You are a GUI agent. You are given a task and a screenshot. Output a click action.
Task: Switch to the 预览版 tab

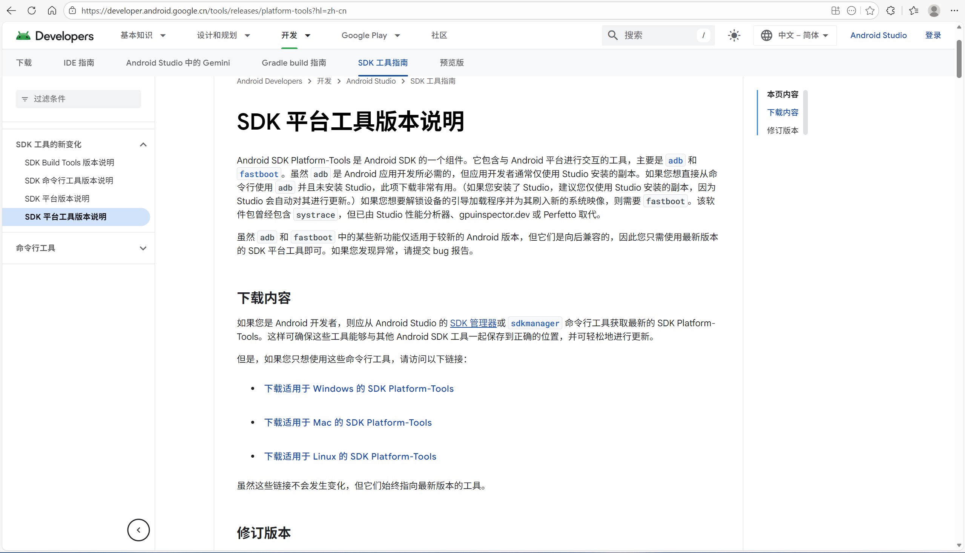(452, 63)
